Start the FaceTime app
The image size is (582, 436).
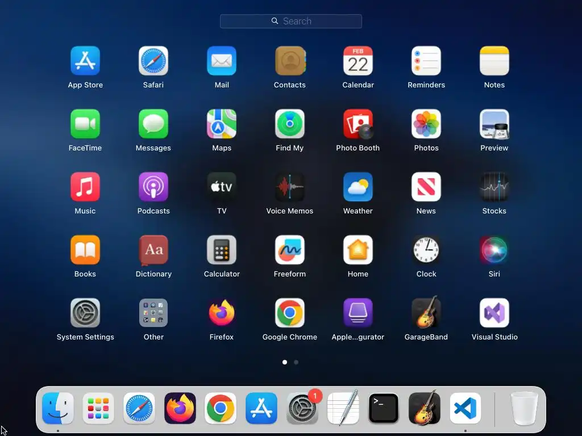point(85,124)
